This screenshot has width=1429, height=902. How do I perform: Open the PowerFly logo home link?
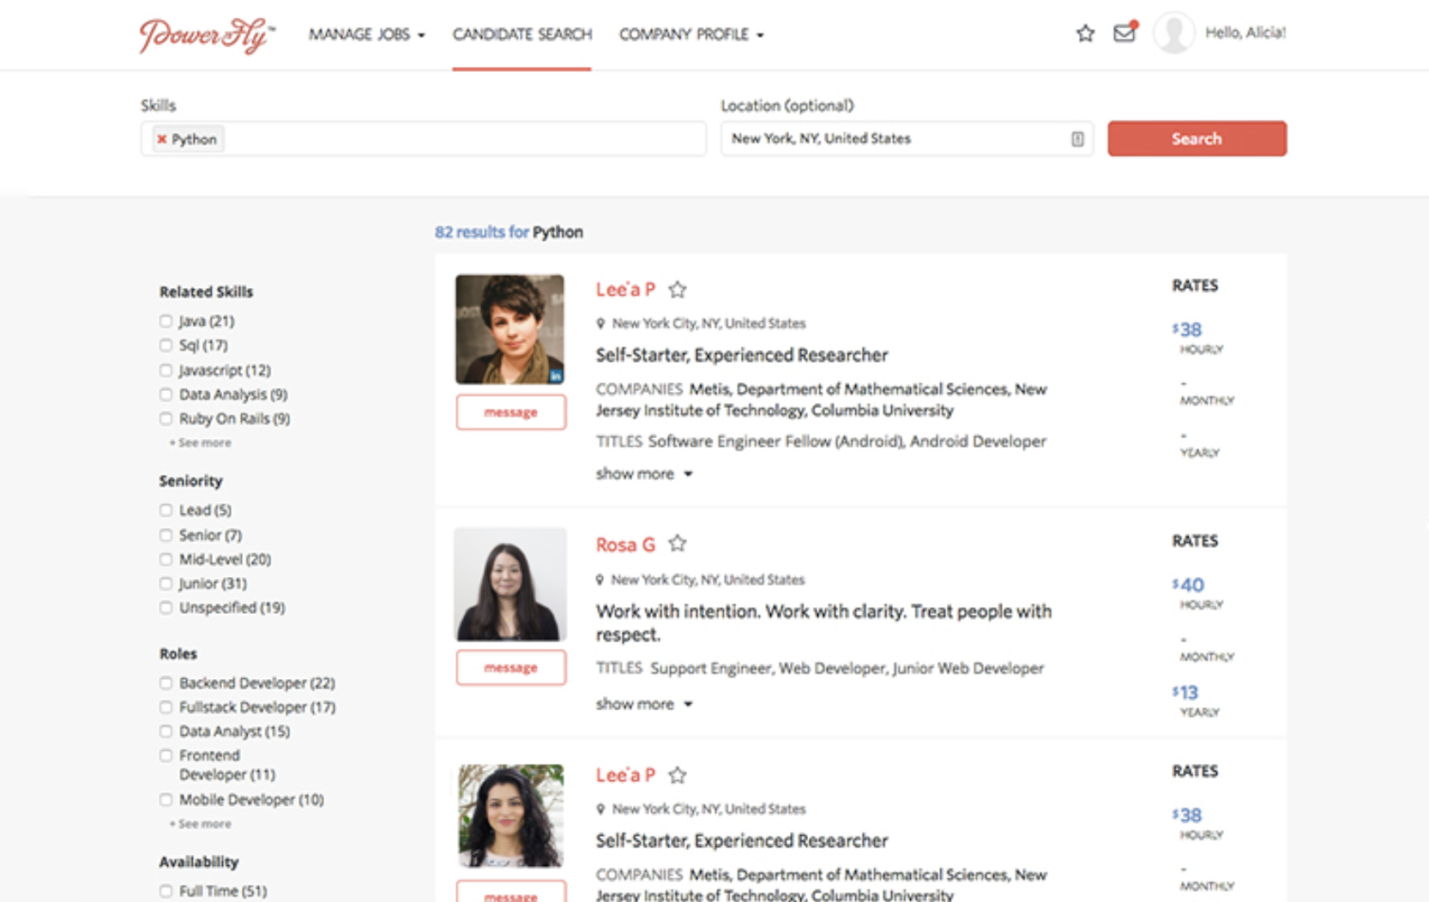[207, 35]
